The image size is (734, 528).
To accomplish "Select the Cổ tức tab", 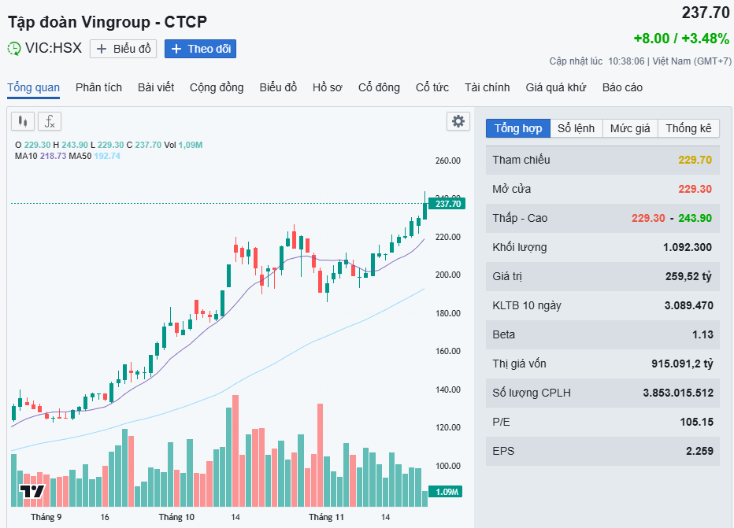I will point(432,87).
